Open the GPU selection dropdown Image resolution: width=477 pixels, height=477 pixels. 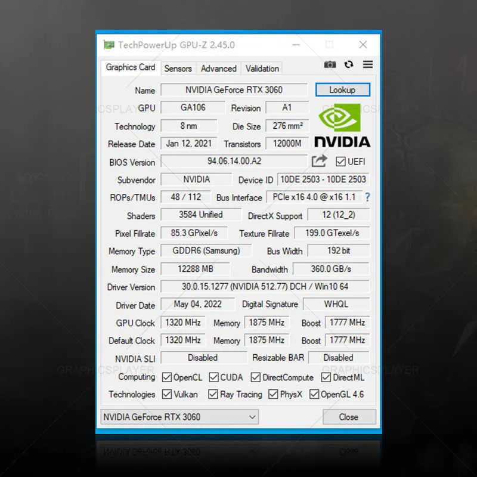click(x=253, y=417)
